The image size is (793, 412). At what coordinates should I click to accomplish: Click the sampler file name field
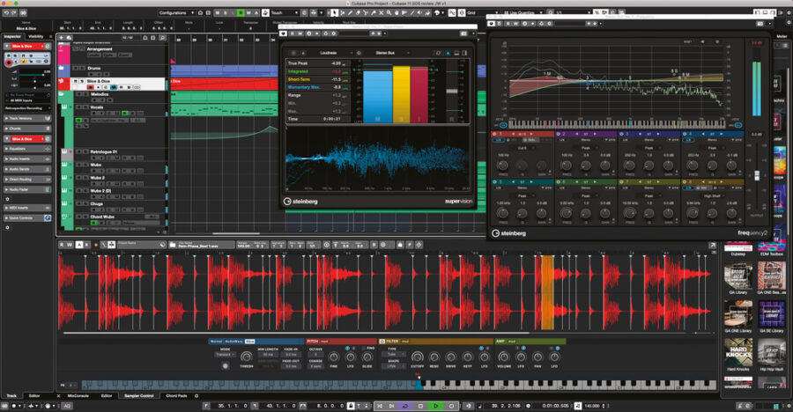coord(204,246)
